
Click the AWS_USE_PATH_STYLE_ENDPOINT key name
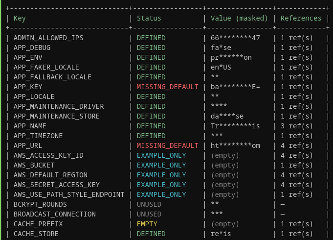point(69,194)
